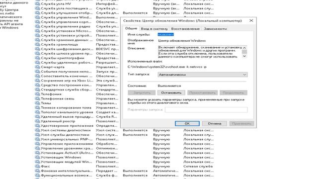Open the Вход в систему tab
The width and height of the screenshot is (318, 179).
pos(154,29)
